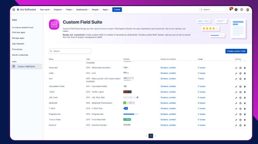
Task: Click the 1 issue link for test
Action: [x=201, y=79]
